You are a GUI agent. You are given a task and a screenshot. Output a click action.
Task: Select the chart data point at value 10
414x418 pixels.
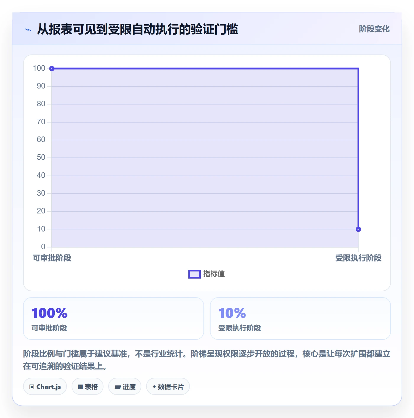(x=358, y=229)
